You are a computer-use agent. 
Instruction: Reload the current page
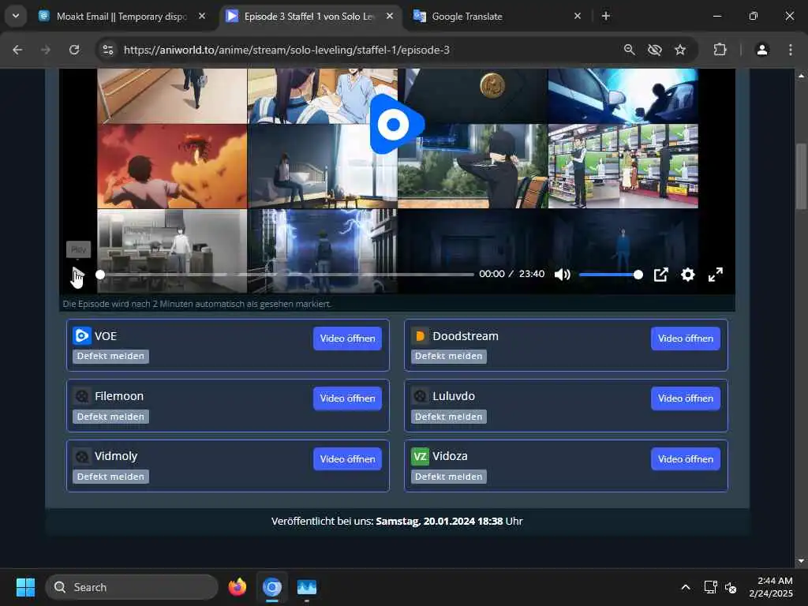[74, 50]
